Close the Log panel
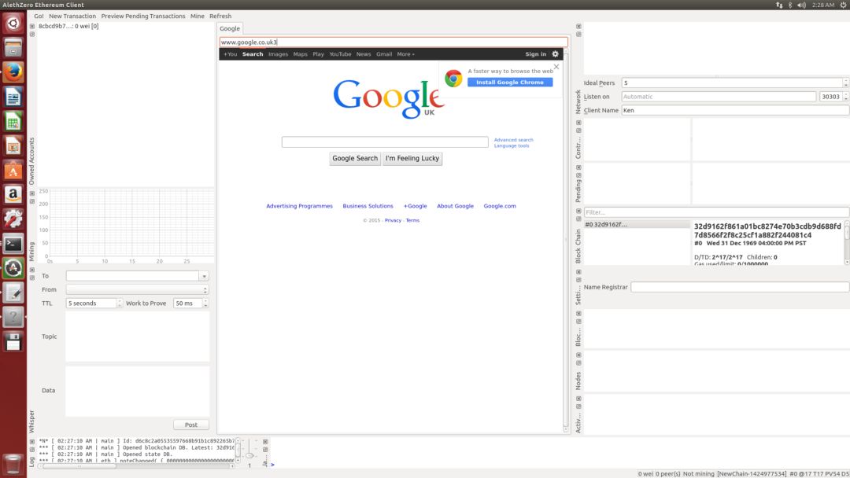The width and height of the screenshot is (850, 478). (x=32, y=441)
